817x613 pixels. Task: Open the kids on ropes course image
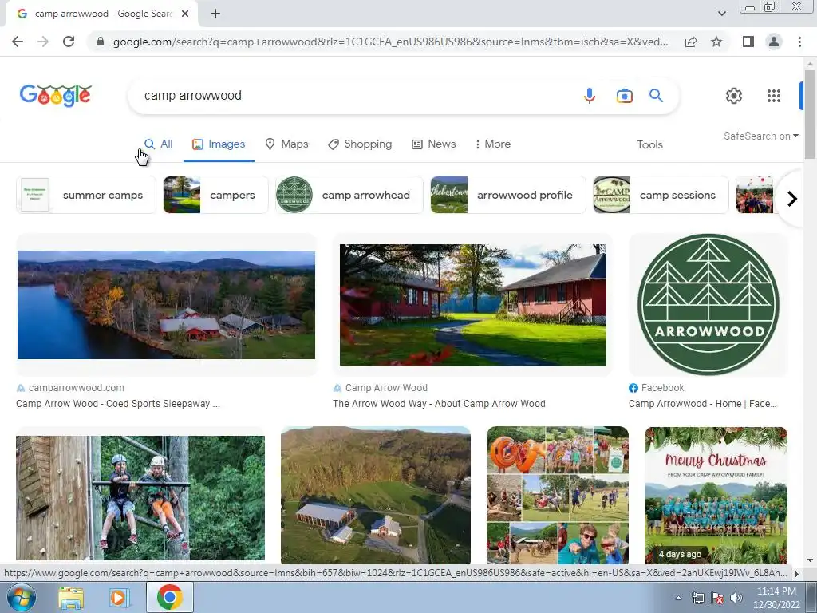pyautogui.click(x=140, y=498)
